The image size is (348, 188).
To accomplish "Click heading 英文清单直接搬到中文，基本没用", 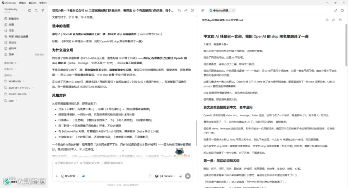I will [228, 107].
